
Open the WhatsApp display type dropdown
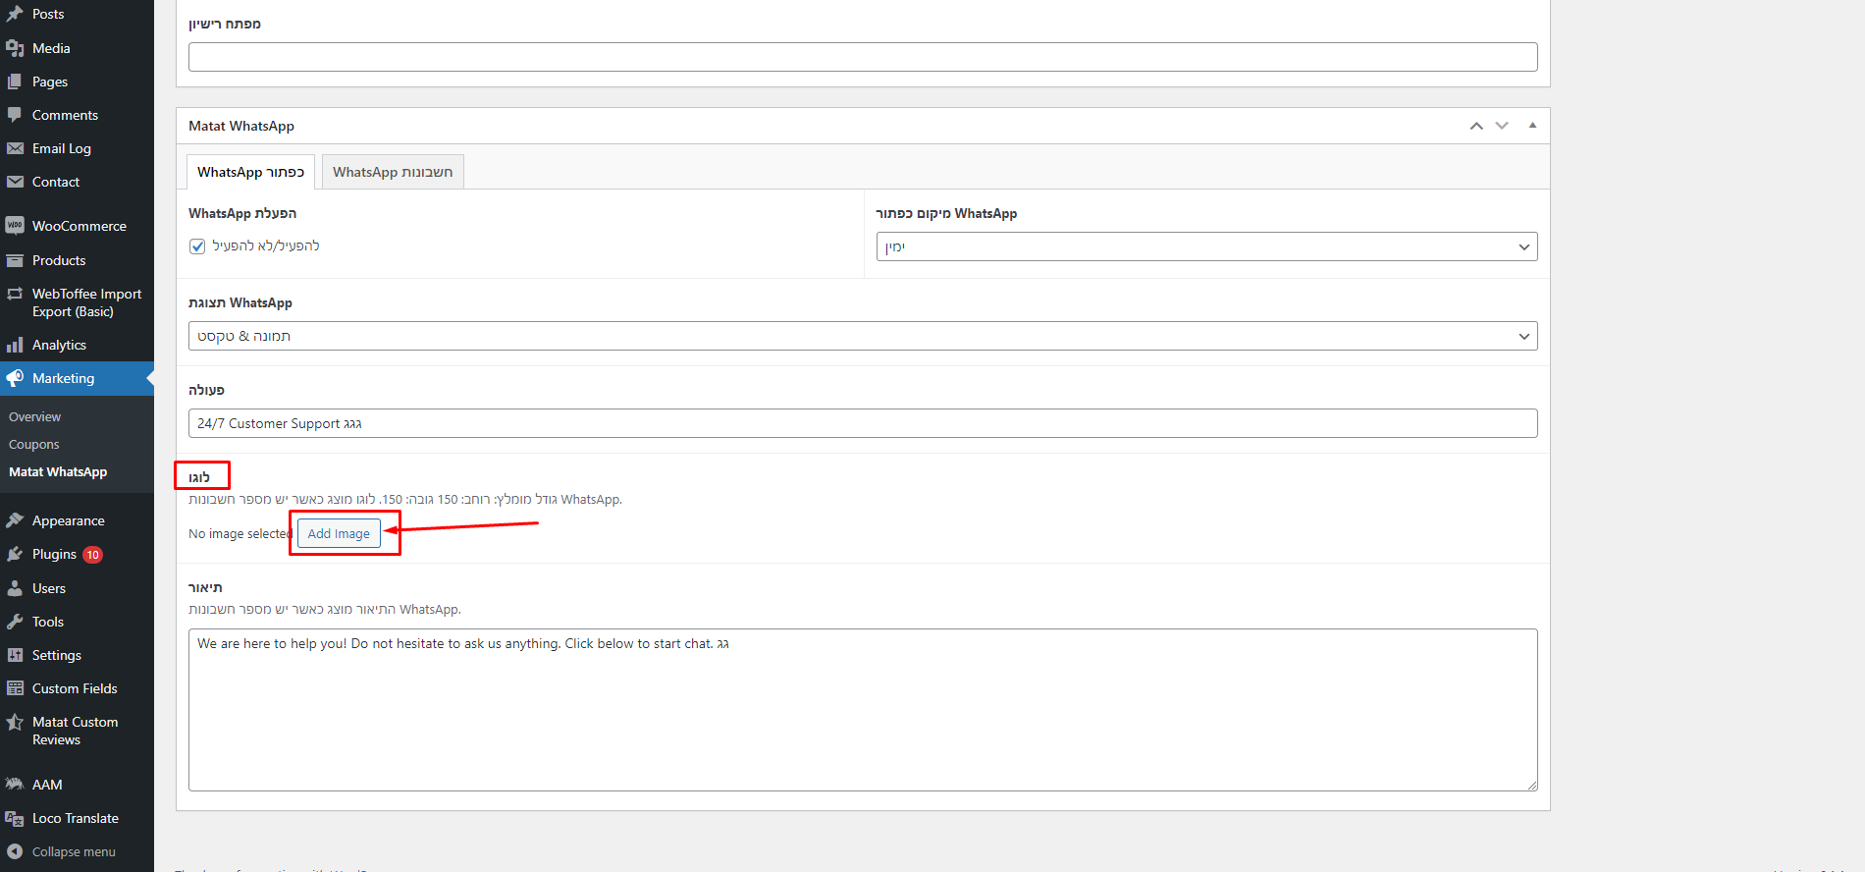click(862, 336)
